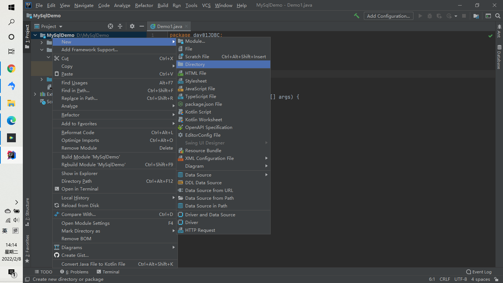Open the Ant tool window
503x283 pixels.
499,31
